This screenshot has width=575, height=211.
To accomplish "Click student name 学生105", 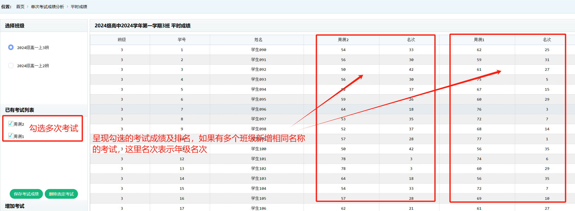I will (x=258, y=198).
